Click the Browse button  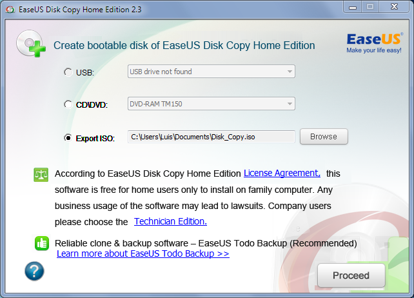tap(324, 136)
